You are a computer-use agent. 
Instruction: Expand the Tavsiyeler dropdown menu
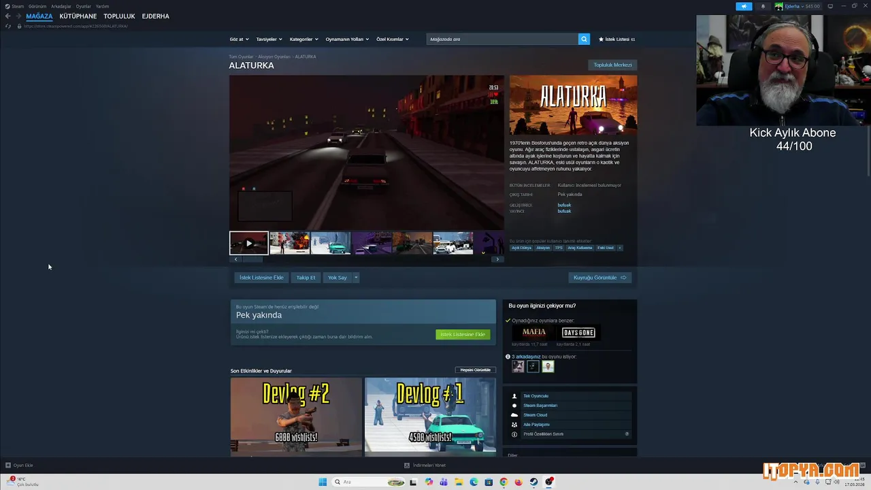[x=269, y=39]
